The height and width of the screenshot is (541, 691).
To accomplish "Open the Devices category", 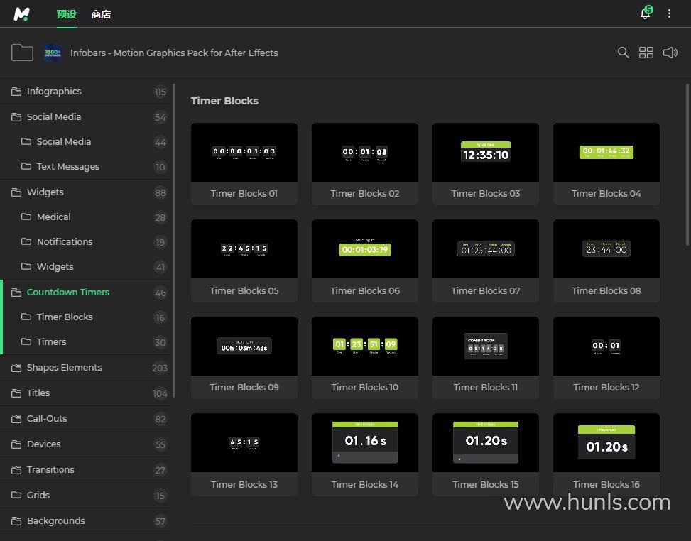I will 86,444.
